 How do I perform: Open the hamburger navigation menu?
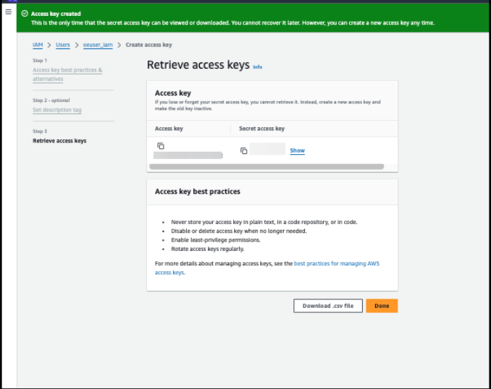tap(9, 12)
